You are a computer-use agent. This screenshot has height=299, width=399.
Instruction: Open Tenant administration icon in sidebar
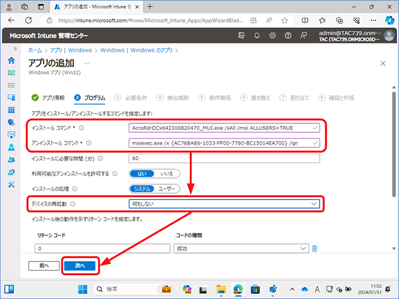[11, 172]
